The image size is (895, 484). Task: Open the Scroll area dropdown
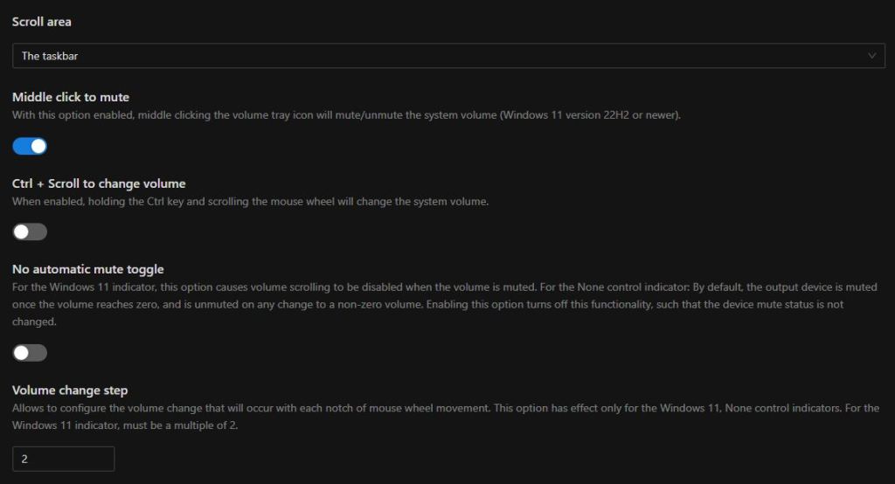click(x=448, y=56)
